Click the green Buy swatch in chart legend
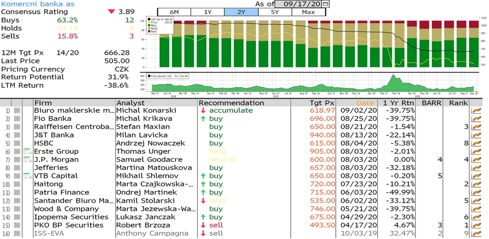 point(149,26)
